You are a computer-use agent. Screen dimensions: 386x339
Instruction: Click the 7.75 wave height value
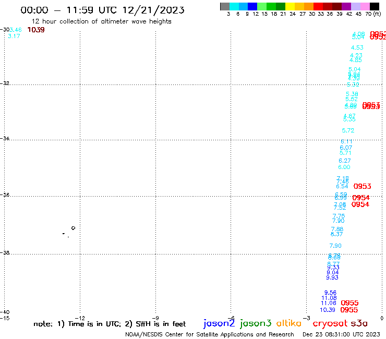(339, 216)
